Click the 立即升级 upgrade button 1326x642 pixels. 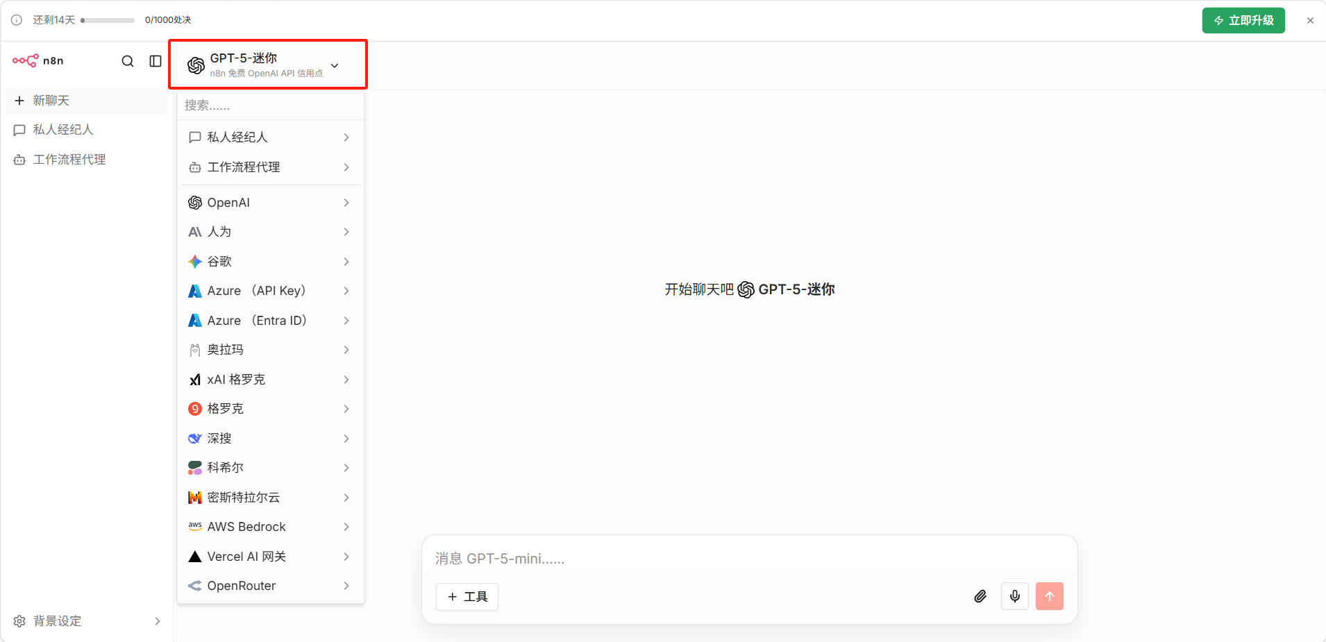(x=1243, y=20)
